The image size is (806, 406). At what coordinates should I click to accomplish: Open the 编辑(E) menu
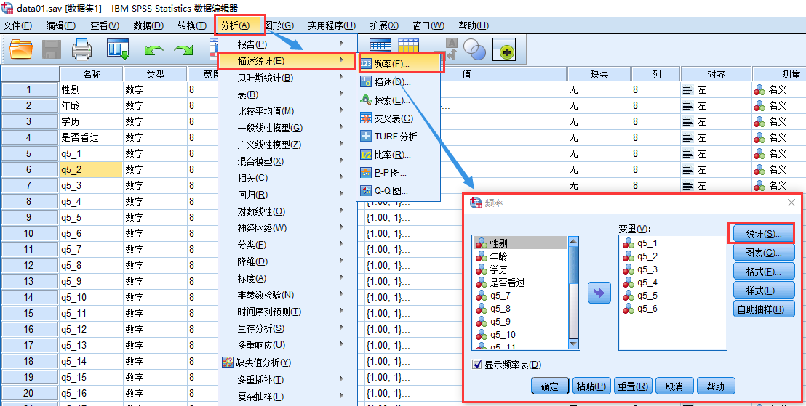pos(60,25)
